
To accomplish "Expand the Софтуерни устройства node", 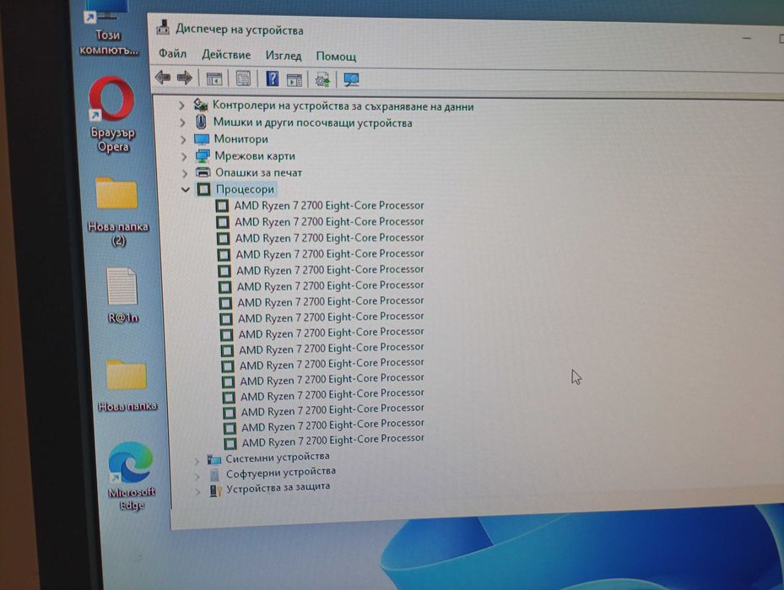I will (x=197, y=477).
